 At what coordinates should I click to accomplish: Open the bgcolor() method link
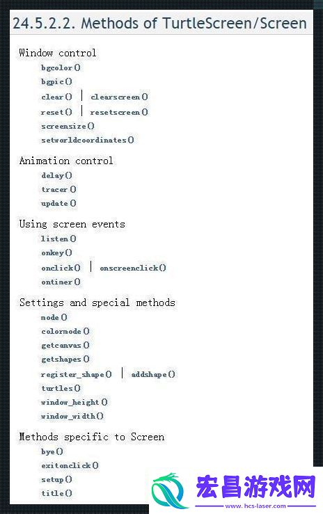pos(61,68)
